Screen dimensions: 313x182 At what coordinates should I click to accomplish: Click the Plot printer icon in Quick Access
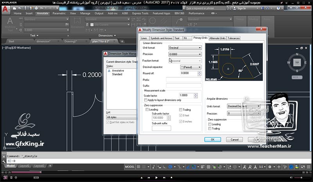coord(36,8)
